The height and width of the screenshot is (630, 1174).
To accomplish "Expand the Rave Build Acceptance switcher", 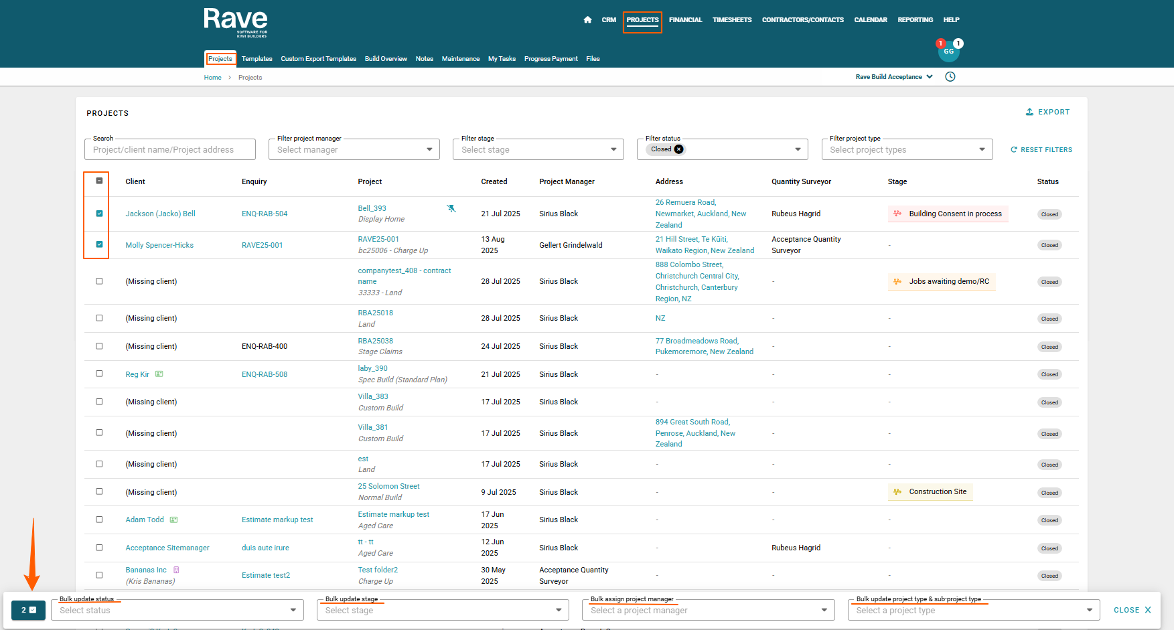I will pyautogui.click(x=894, y=77).
